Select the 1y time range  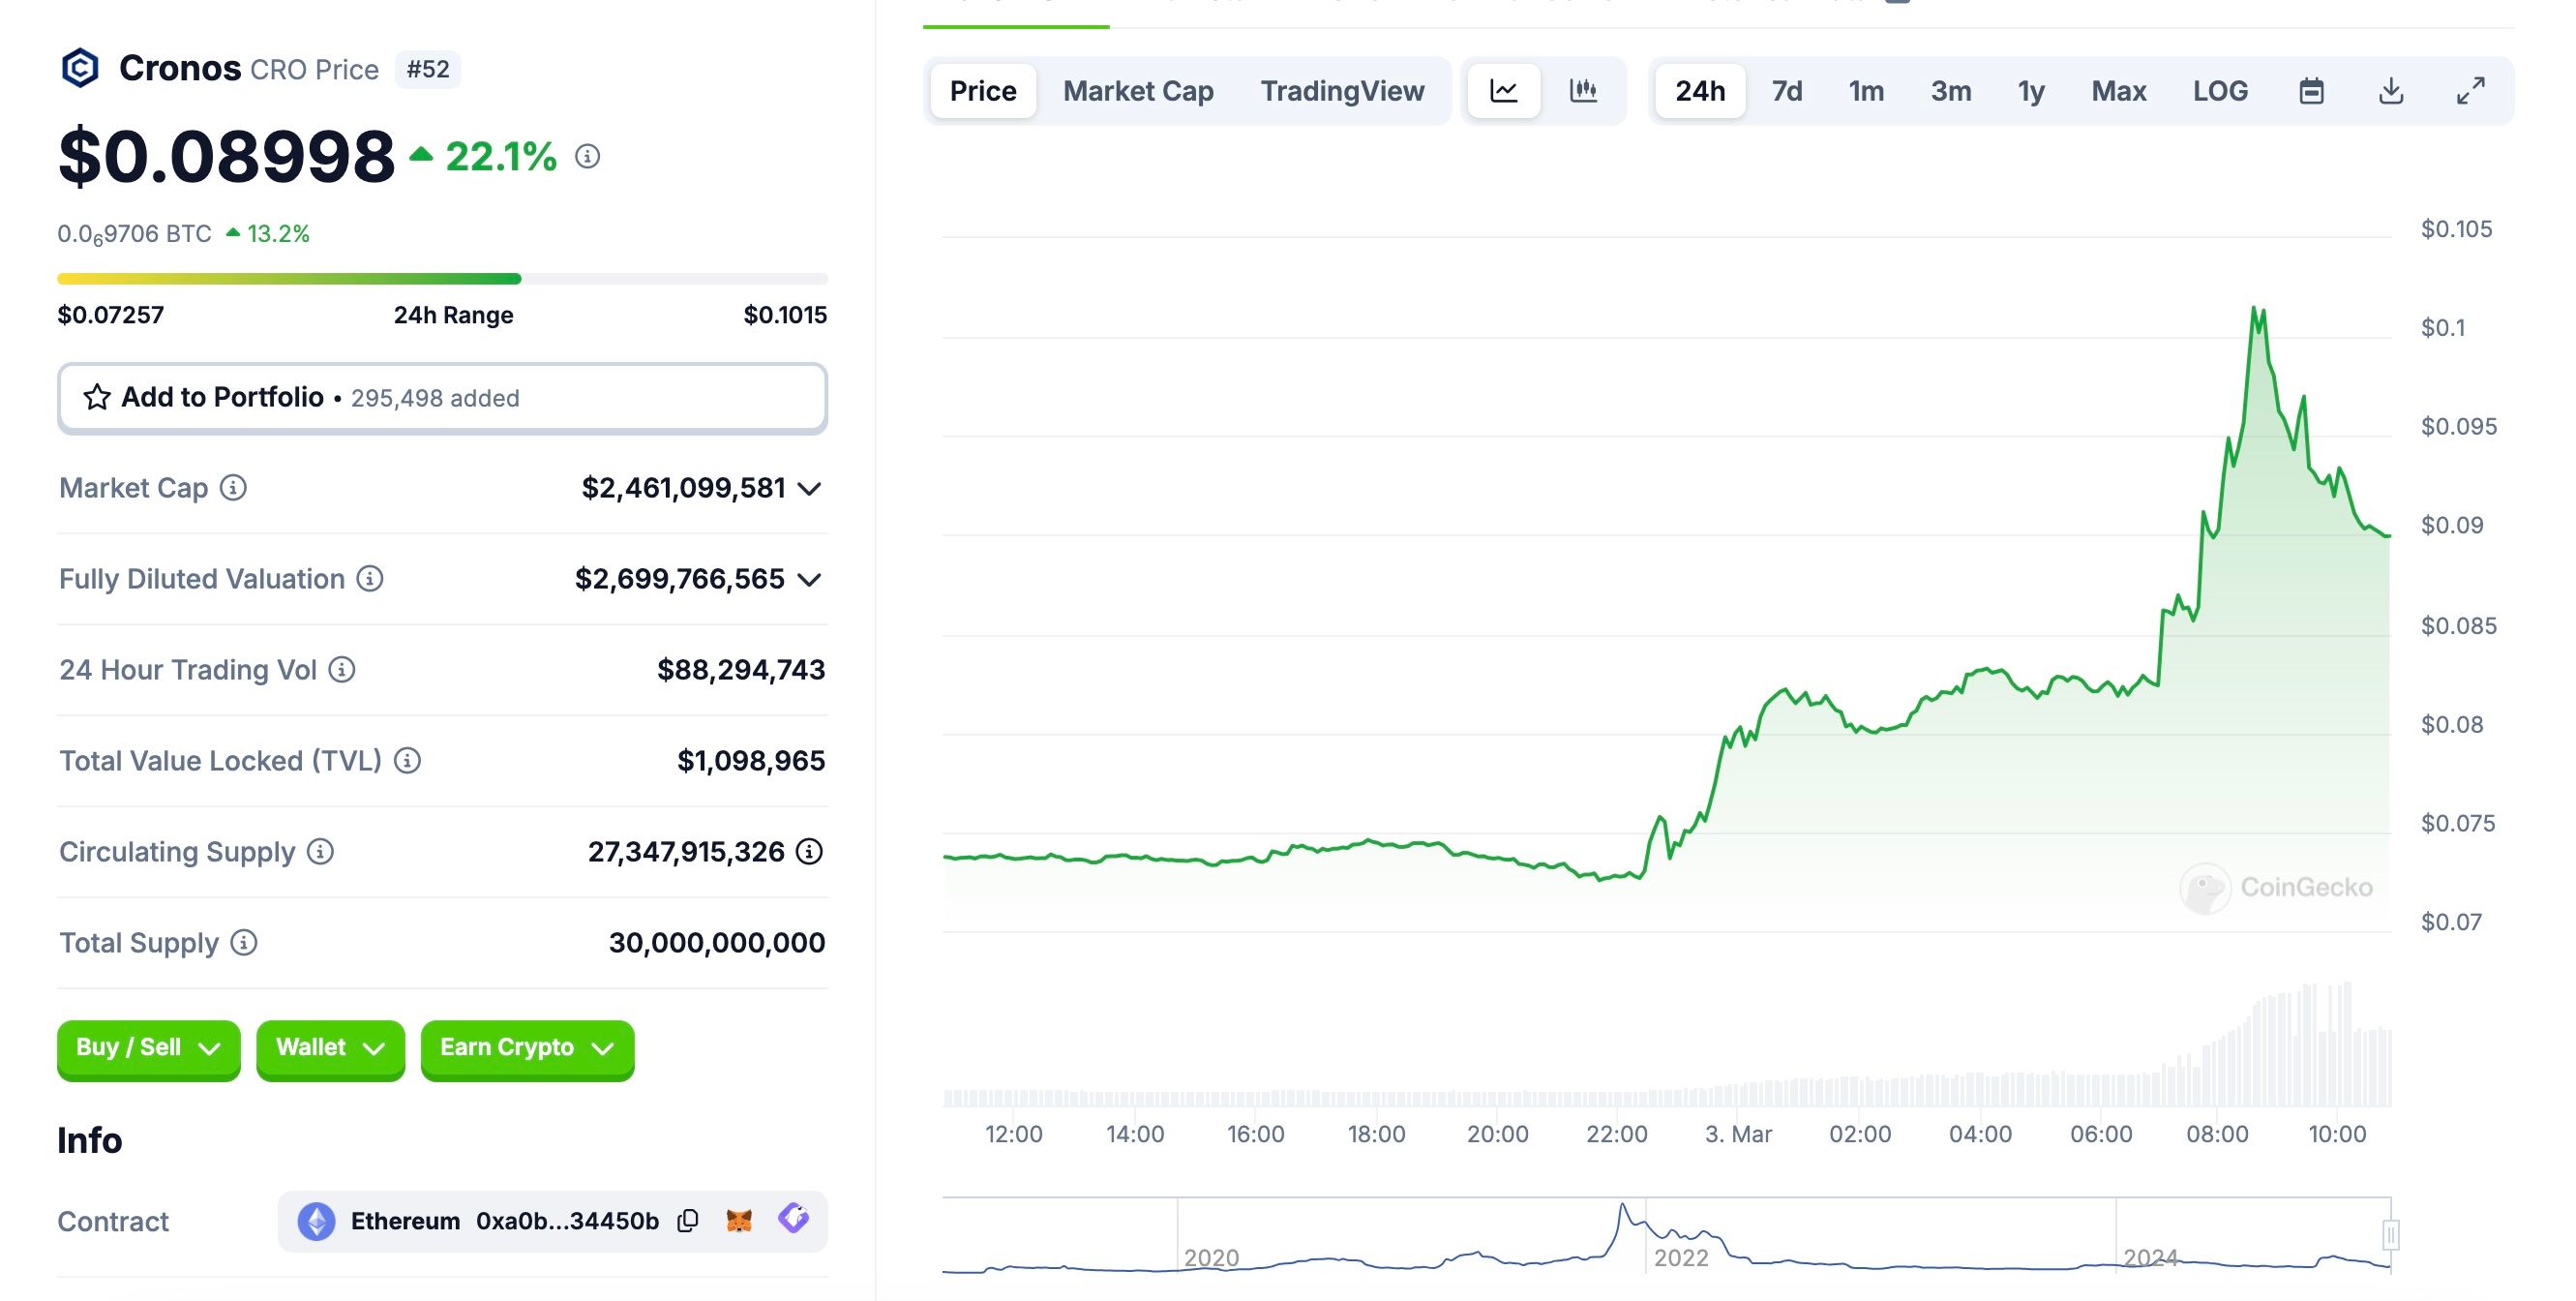coord(2030,91)
